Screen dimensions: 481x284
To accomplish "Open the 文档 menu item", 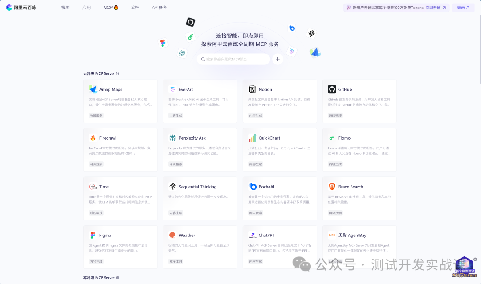I will (135, 8).
